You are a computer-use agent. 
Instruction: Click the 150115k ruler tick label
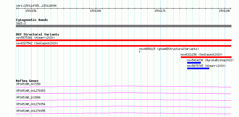tap(31, 11)
